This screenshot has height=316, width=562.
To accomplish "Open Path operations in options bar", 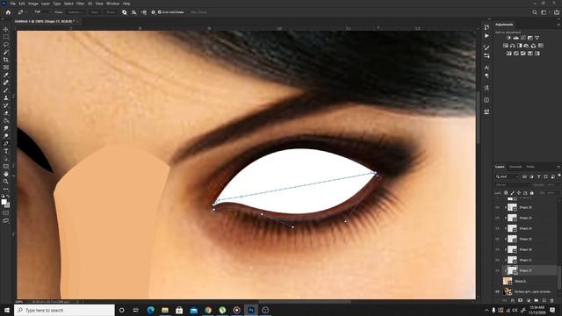I will pos(125,12).
